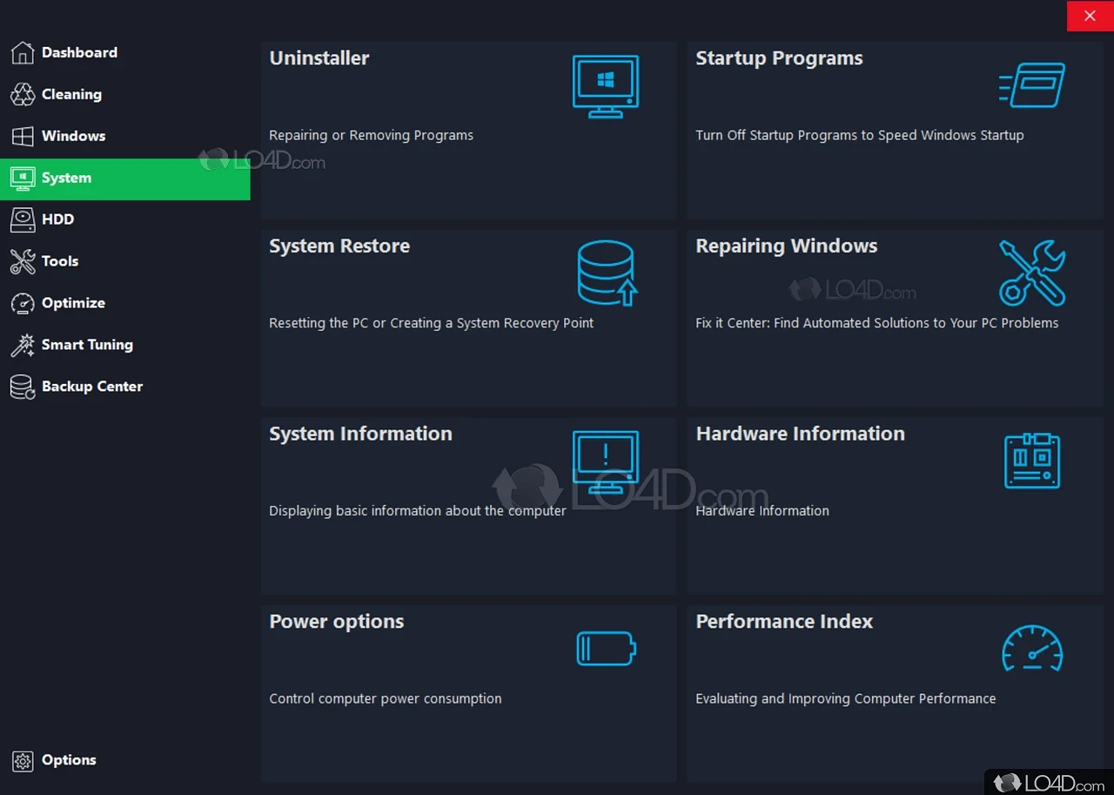Click the Performance Index gauge icon

tap(1032, 649)
